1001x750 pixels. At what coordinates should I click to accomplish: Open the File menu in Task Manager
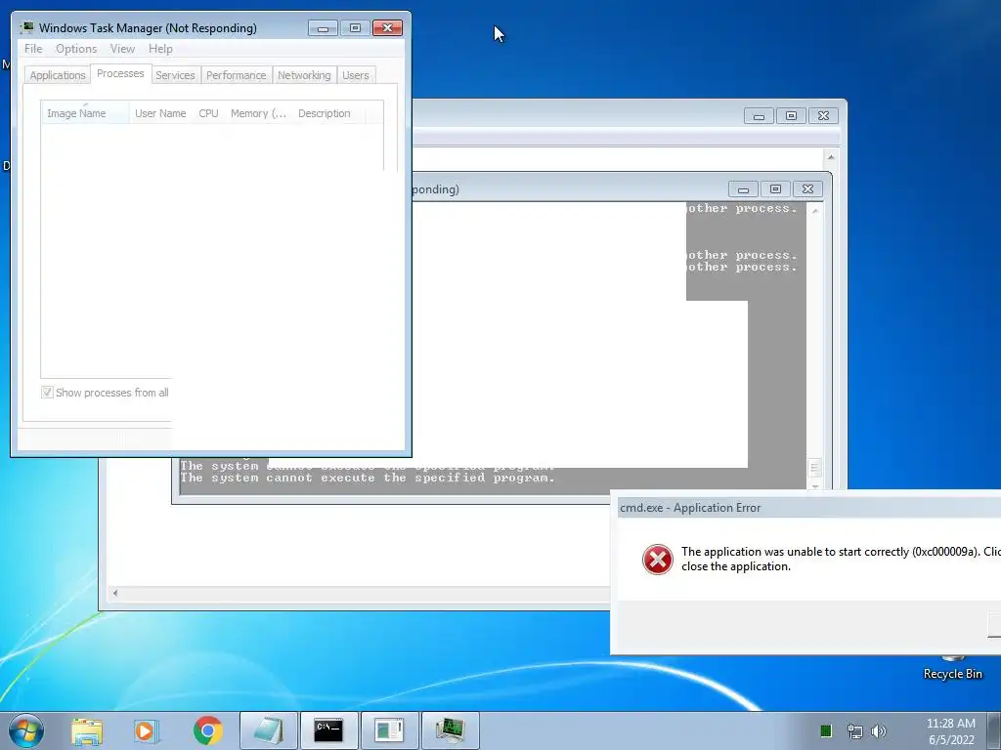(x=33, y=49)
